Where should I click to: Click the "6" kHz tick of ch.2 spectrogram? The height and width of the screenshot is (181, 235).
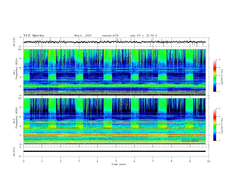click(21, 117)
